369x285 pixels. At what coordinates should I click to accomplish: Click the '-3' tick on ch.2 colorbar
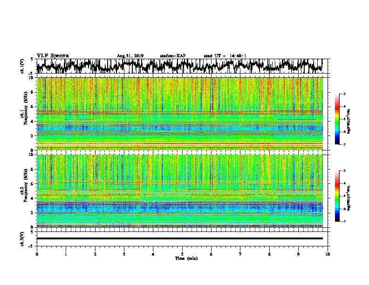pos(344,171)
